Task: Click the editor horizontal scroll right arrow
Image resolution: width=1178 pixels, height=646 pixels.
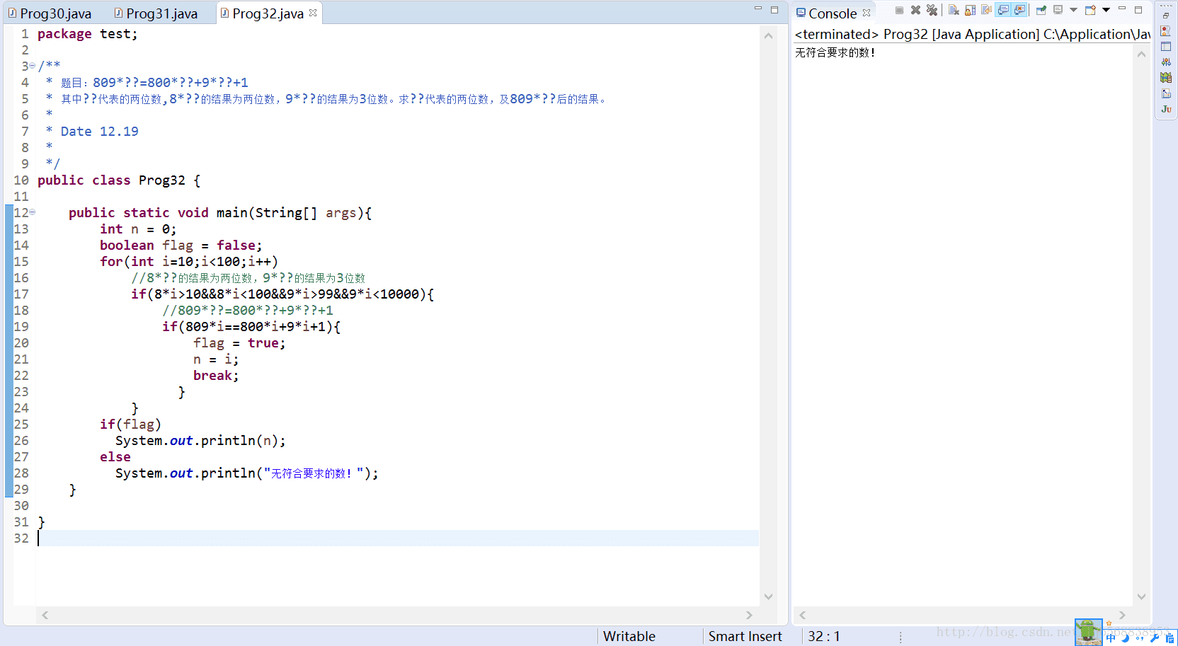Action: pyautogui.click(x=749, y=615)
